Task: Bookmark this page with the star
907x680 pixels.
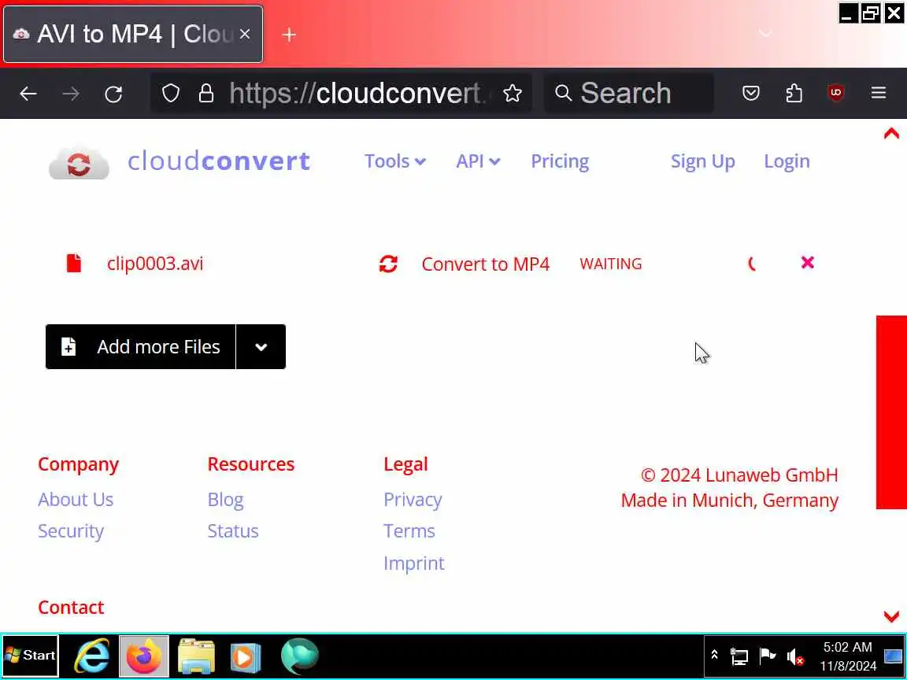Action: [x=512, y=93]
